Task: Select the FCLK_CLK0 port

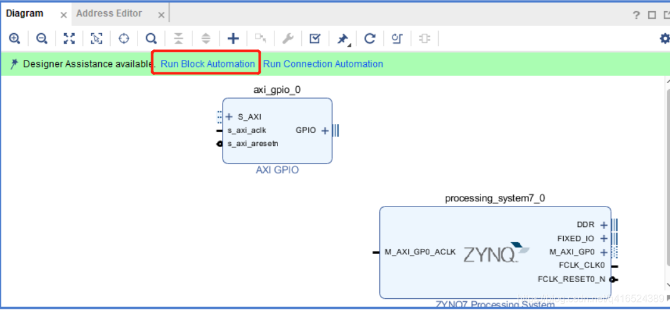Action: tap(582, 265)
